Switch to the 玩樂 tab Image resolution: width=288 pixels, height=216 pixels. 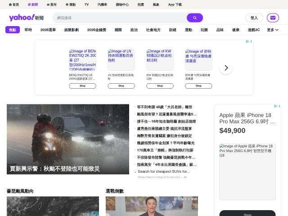click(204, 30)
